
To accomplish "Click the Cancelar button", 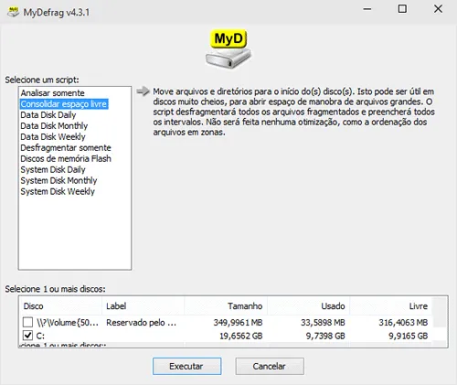I will tap(270, 366).
